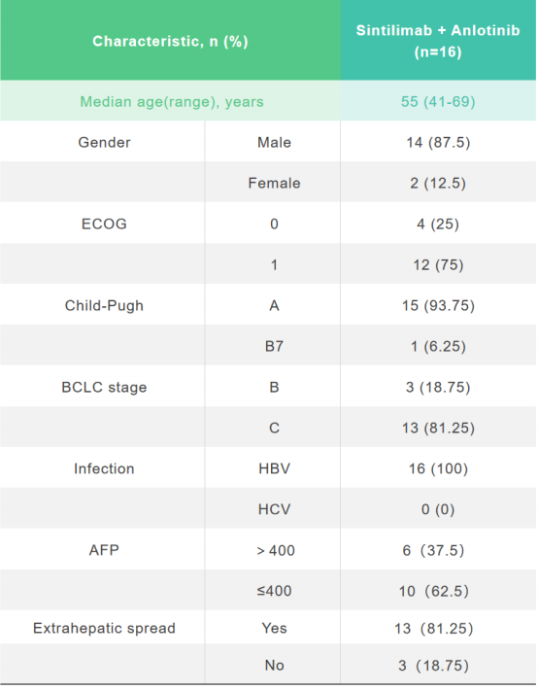Click the Characteristic, n (%) header cell

coord(170,42)
